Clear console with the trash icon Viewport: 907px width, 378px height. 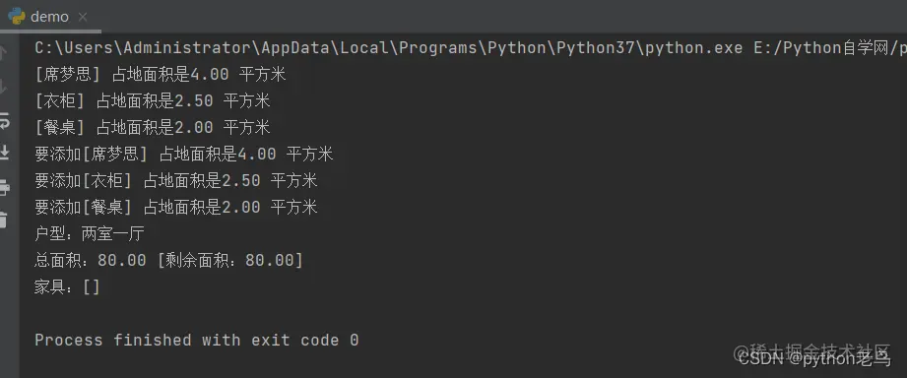tap(4, 220)
